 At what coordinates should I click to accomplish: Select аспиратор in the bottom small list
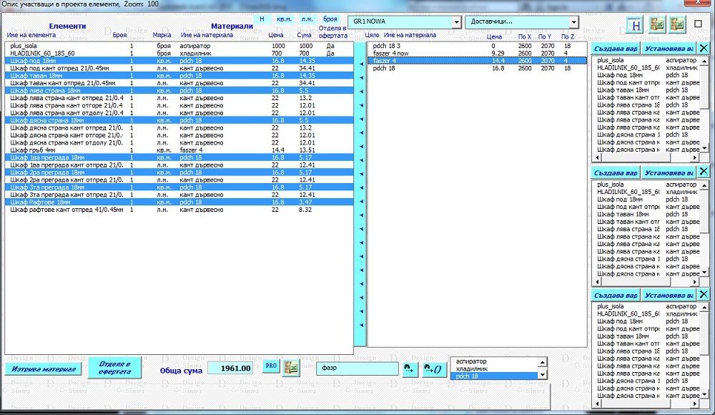pos(494,361)
